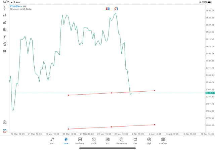Open chart settings sliders icon
This screenshot has height=150, width=215.
pyautogui.click(x=4, y=30)
